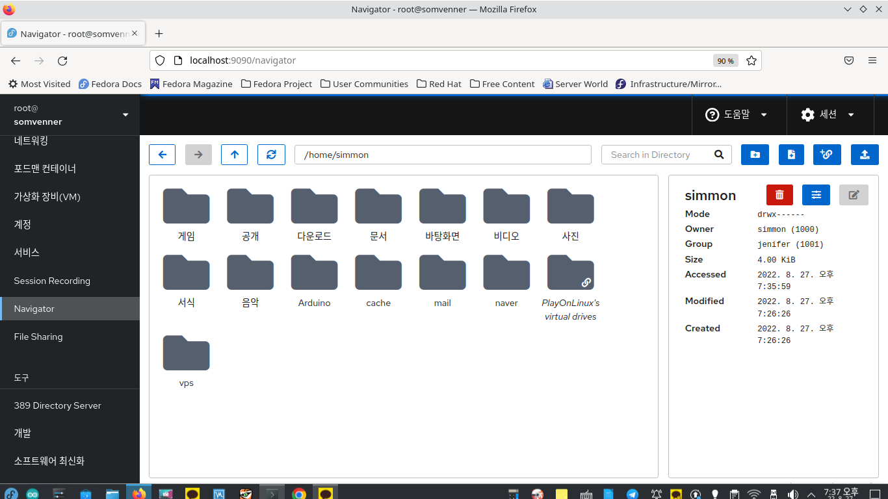Select the naver folder
The image size is (888, 499).
506,281
